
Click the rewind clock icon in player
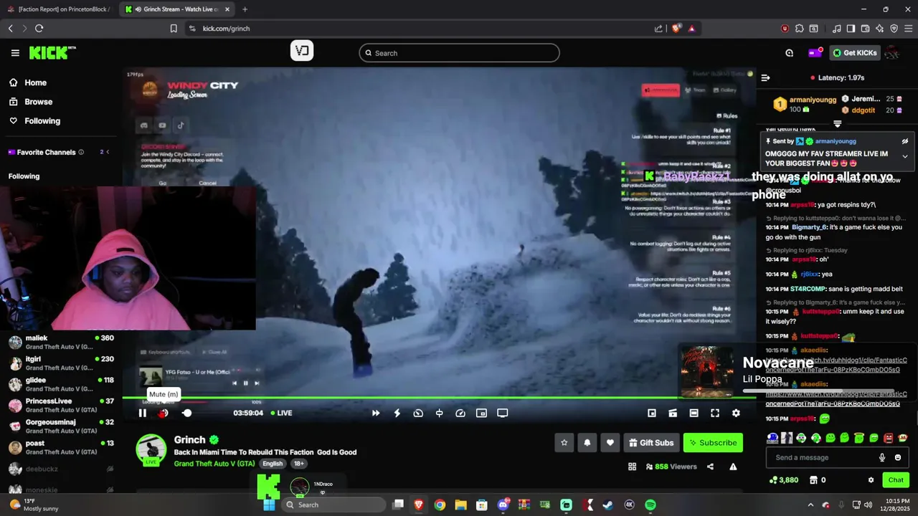418,413
